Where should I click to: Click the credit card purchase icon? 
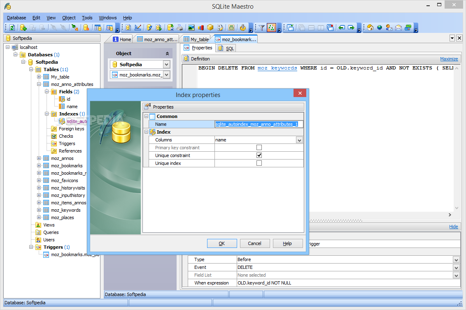[408, 28]
